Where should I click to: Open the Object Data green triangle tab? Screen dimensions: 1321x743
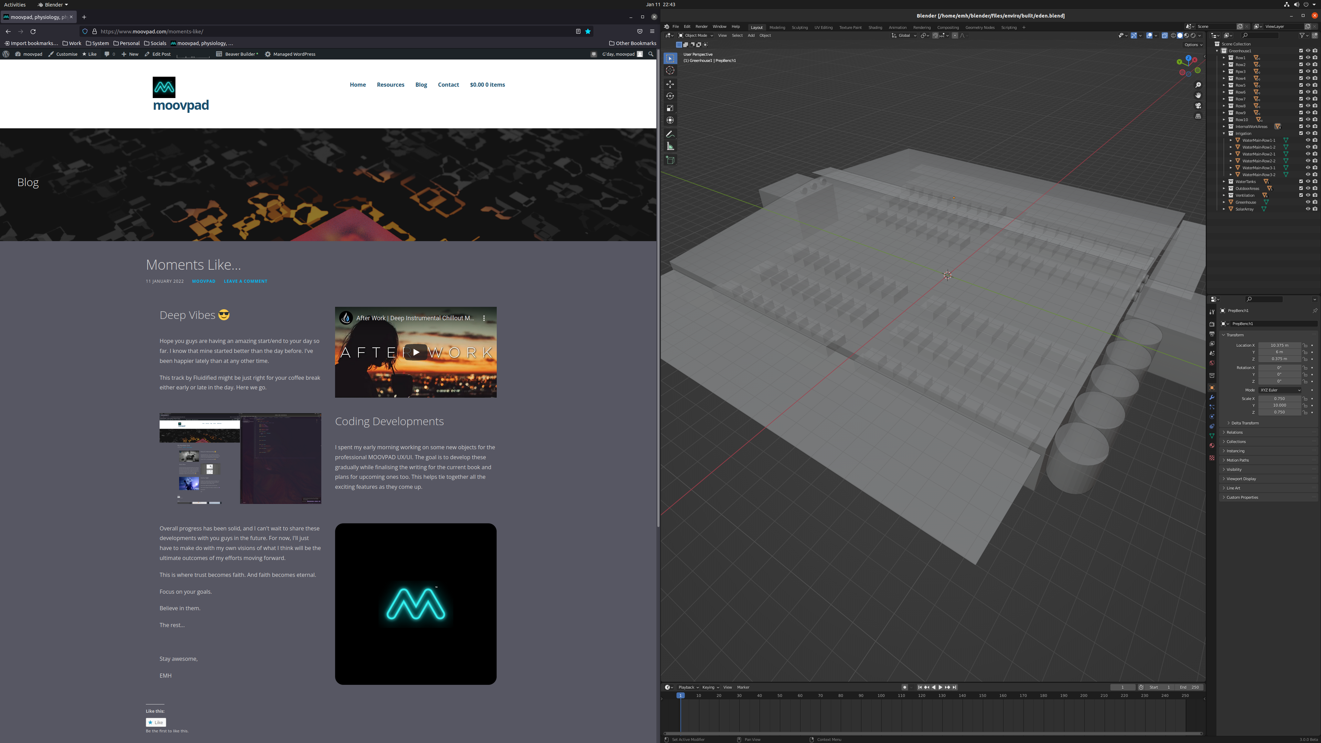1212,436
